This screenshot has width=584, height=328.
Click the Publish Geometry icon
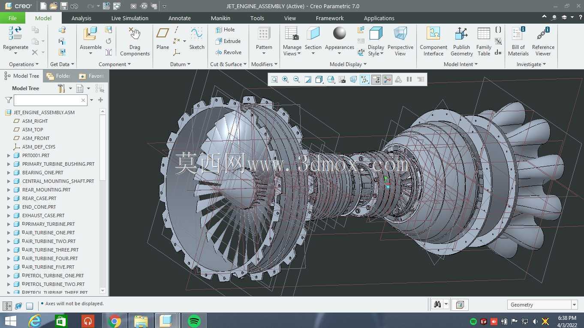tap(461, 34)
